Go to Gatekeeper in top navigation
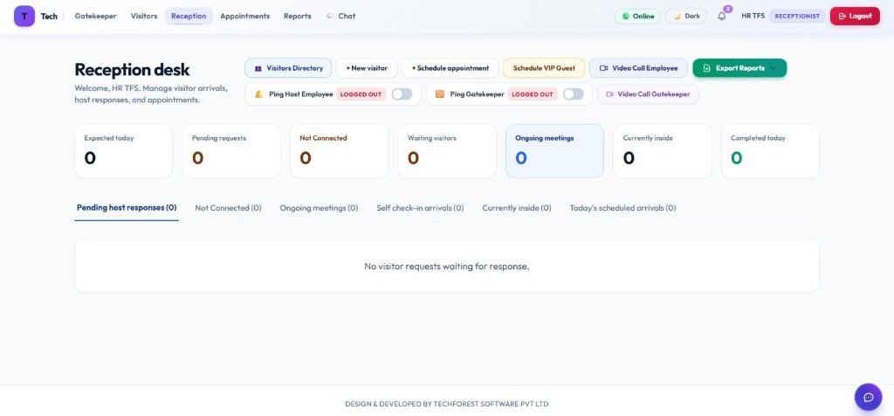 (95, 16)
